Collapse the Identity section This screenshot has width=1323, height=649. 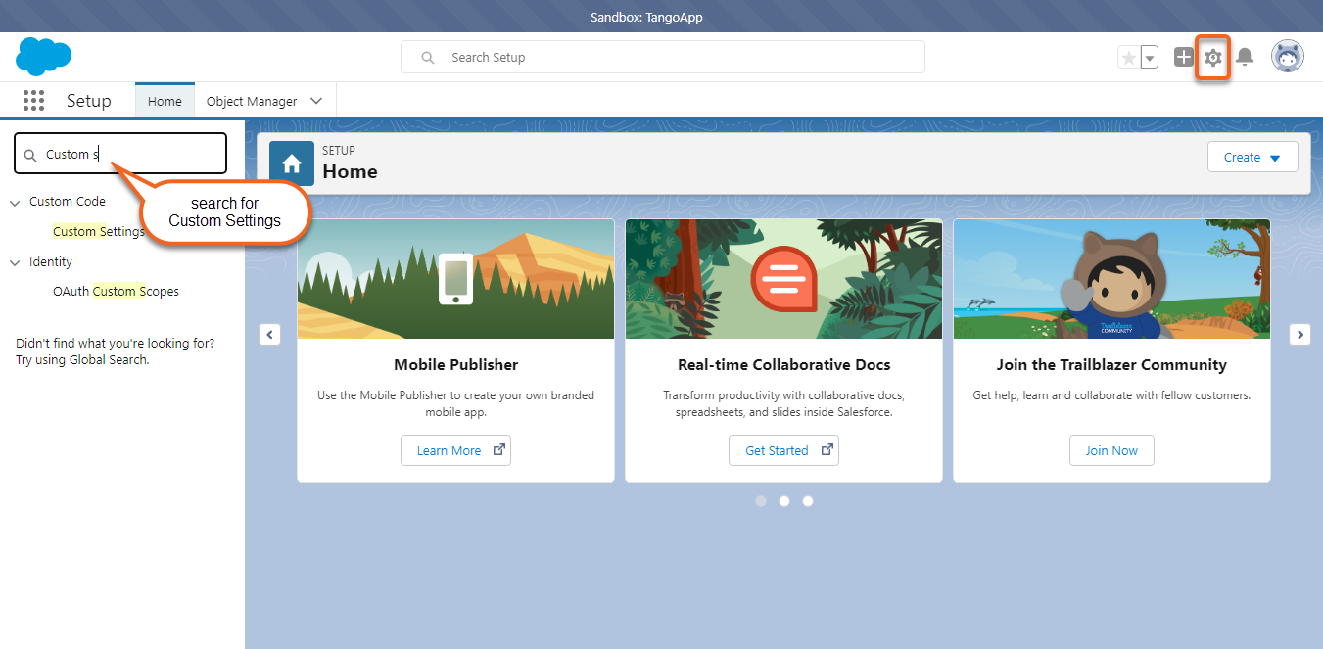coord(15,261)
